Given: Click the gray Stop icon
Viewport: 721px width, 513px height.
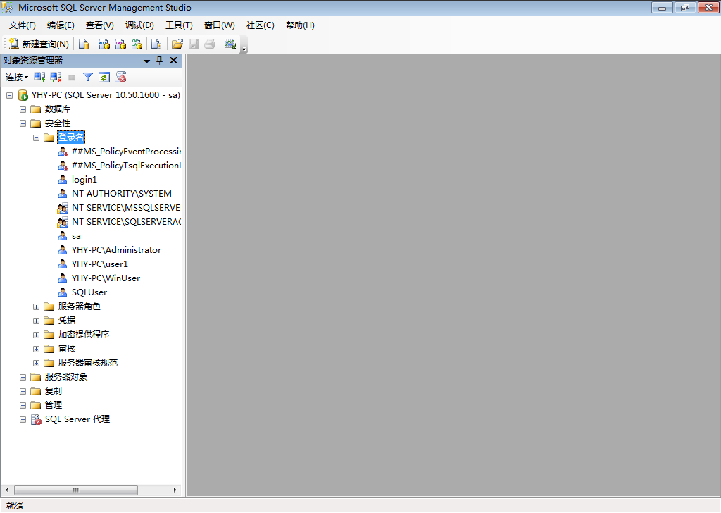Looking at the screenshot, I should (x=72, y=78).
